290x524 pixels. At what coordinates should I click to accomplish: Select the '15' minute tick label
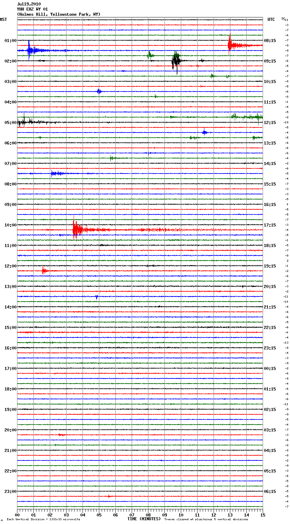point(262,515)
